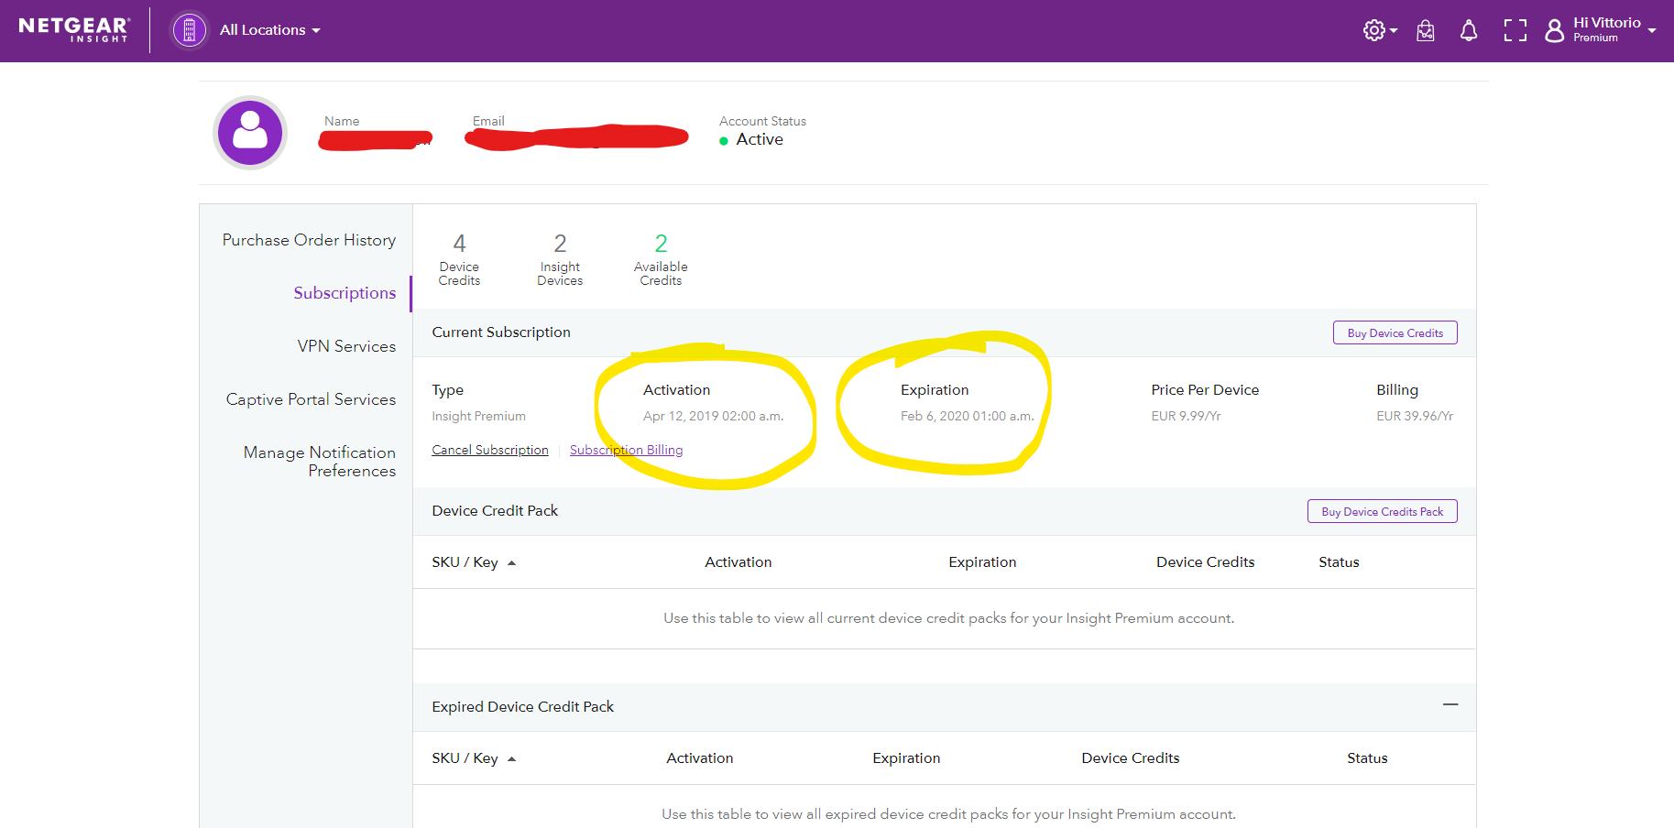Click Buy Device Credits Pack button

point(1382,512)
